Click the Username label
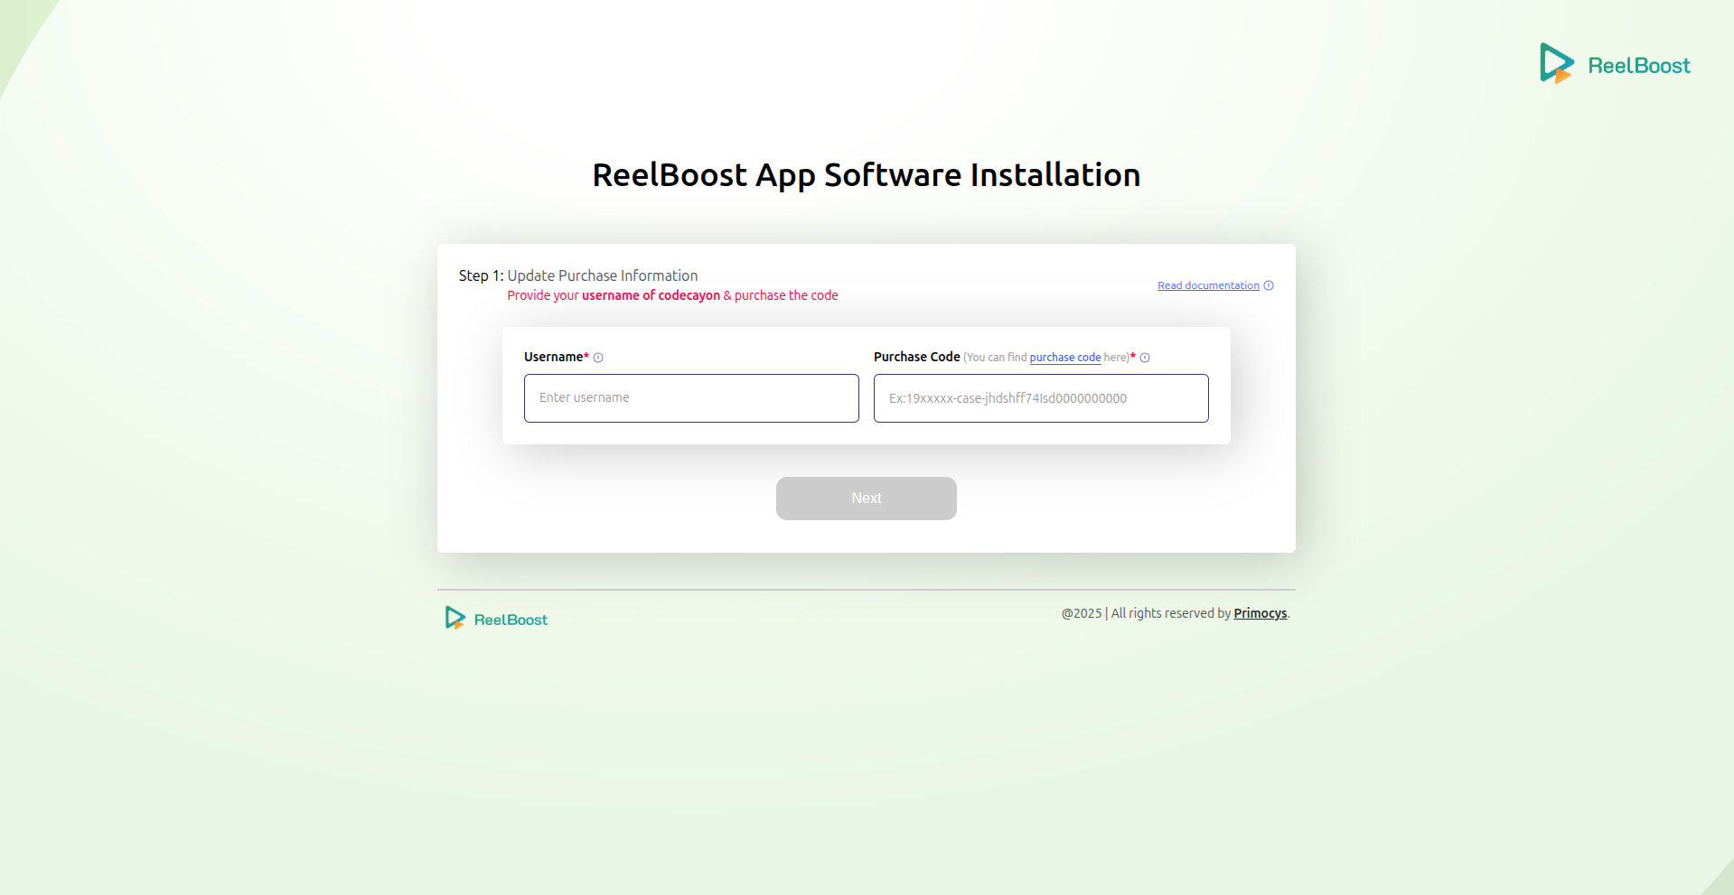Screen dimensions: 1734x895 pyautogui.click(x=553, y=357)
